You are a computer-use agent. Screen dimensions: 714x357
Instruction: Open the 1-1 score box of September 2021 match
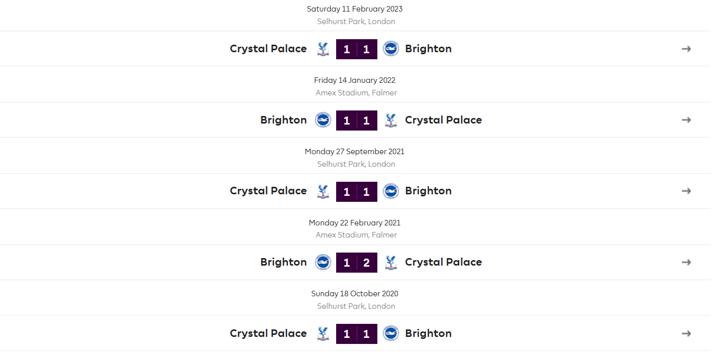tap(357, 191)
